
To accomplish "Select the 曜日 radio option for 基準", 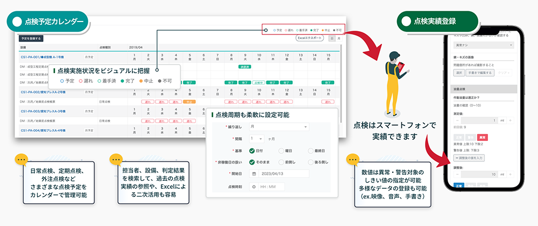I will pyautogui.click(x=280, y=150).
